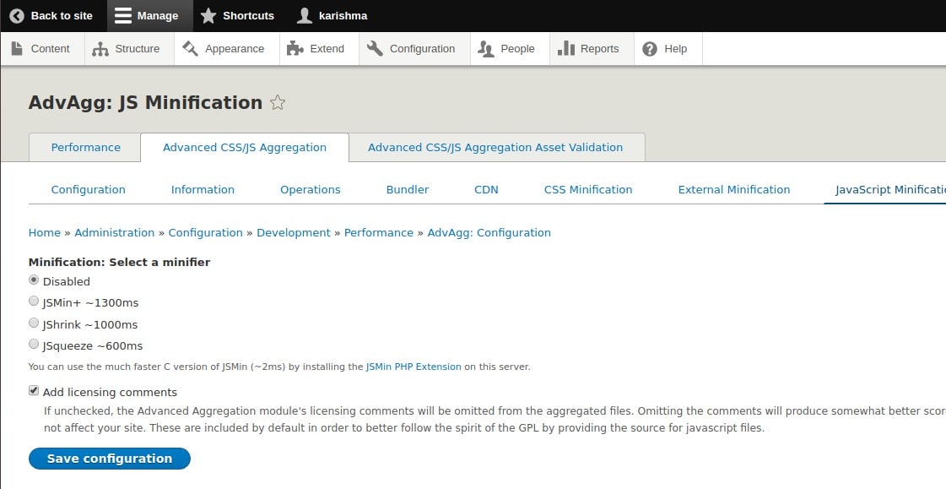
Task: Uncheck Add licensing comments checkbox
Action: point(34,390)
